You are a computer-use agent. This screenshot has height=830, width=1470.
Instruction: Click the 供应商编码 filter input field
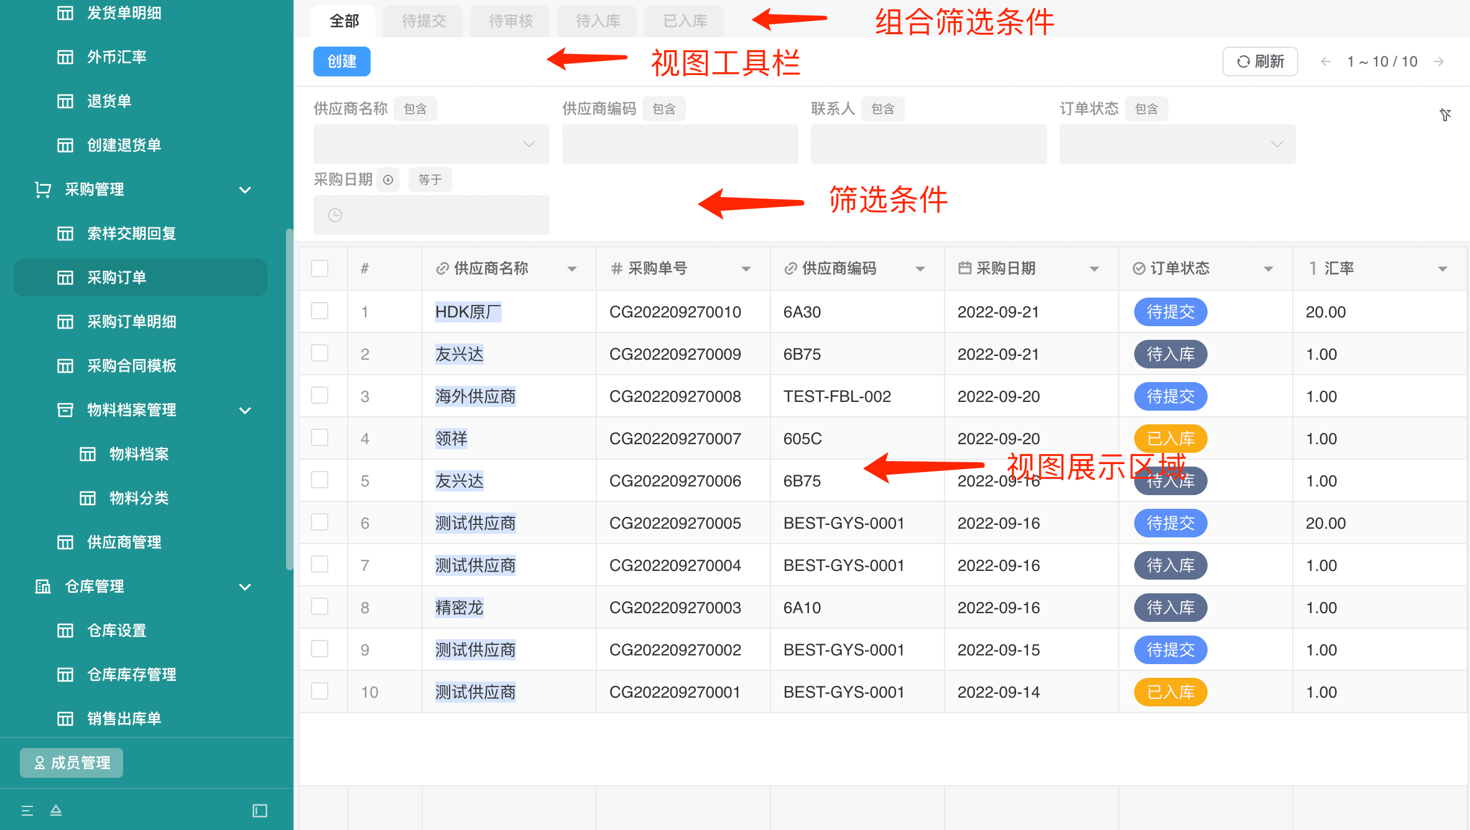[680, 144]
